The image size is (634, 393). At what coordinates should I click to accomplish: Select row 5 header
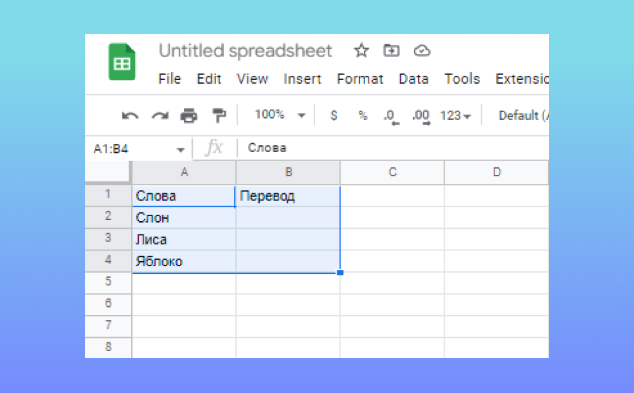tap(108, 283)
